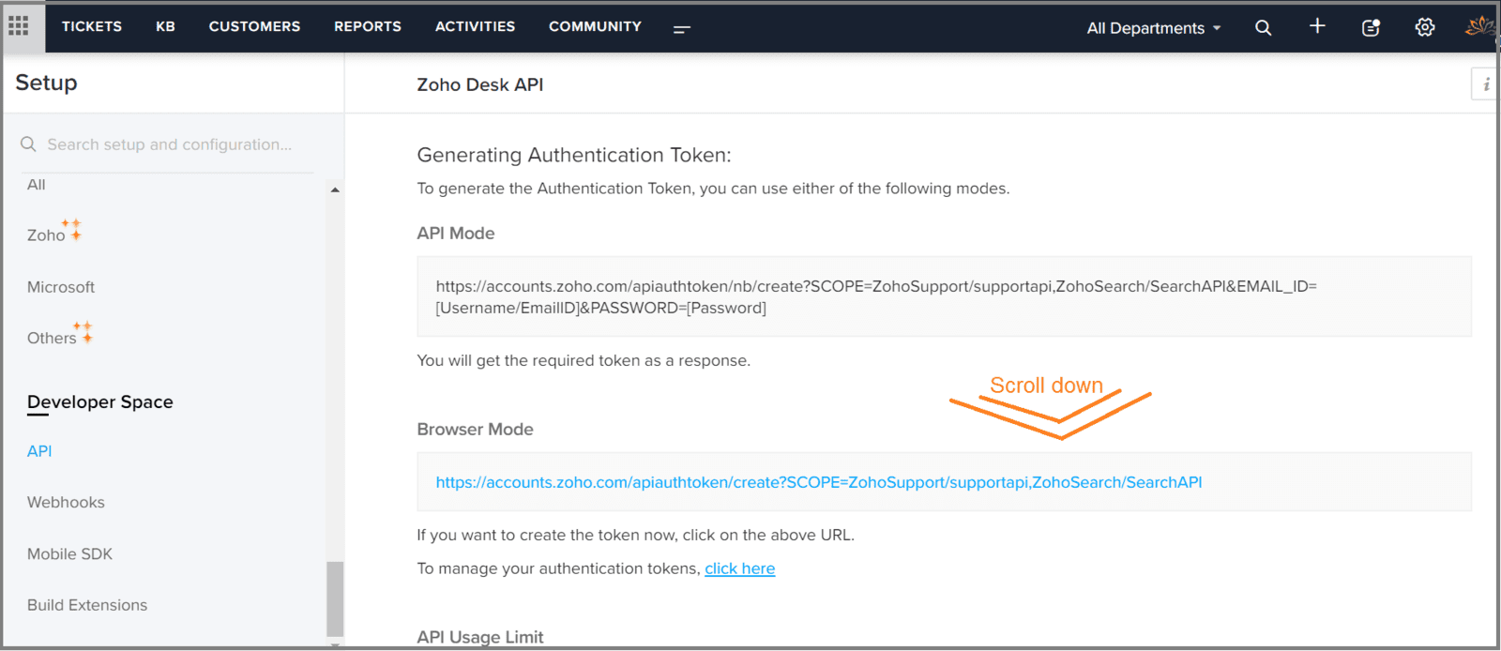Open the Reports tab

(368, 26)
